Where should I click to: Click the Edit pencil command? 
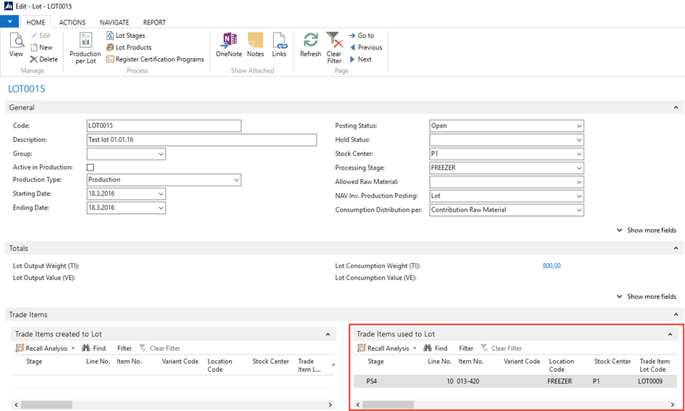pyautogui.click(x=41, y=36)
